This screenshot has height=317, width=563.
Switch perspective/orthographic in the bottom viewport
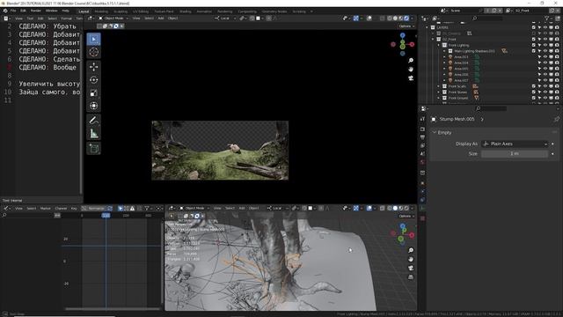411,277
